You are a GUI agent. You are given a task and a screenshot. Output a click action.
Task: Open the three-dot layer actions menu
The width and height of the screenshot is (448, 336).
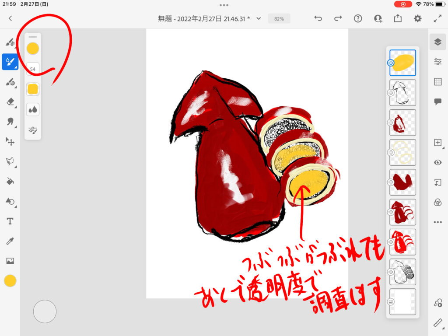(x=437, y=222)
